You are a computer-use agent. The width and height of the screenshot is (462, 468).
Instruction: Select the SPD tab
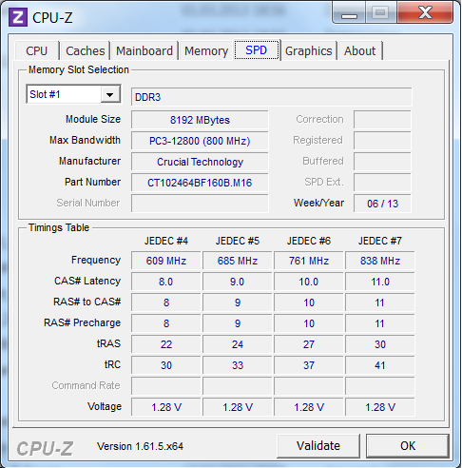click(257, 50)
